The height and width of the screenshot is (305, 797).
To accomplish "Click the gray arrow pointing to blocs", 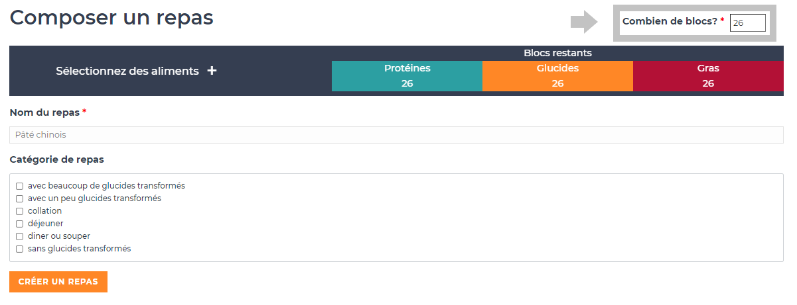I will 583,22.
